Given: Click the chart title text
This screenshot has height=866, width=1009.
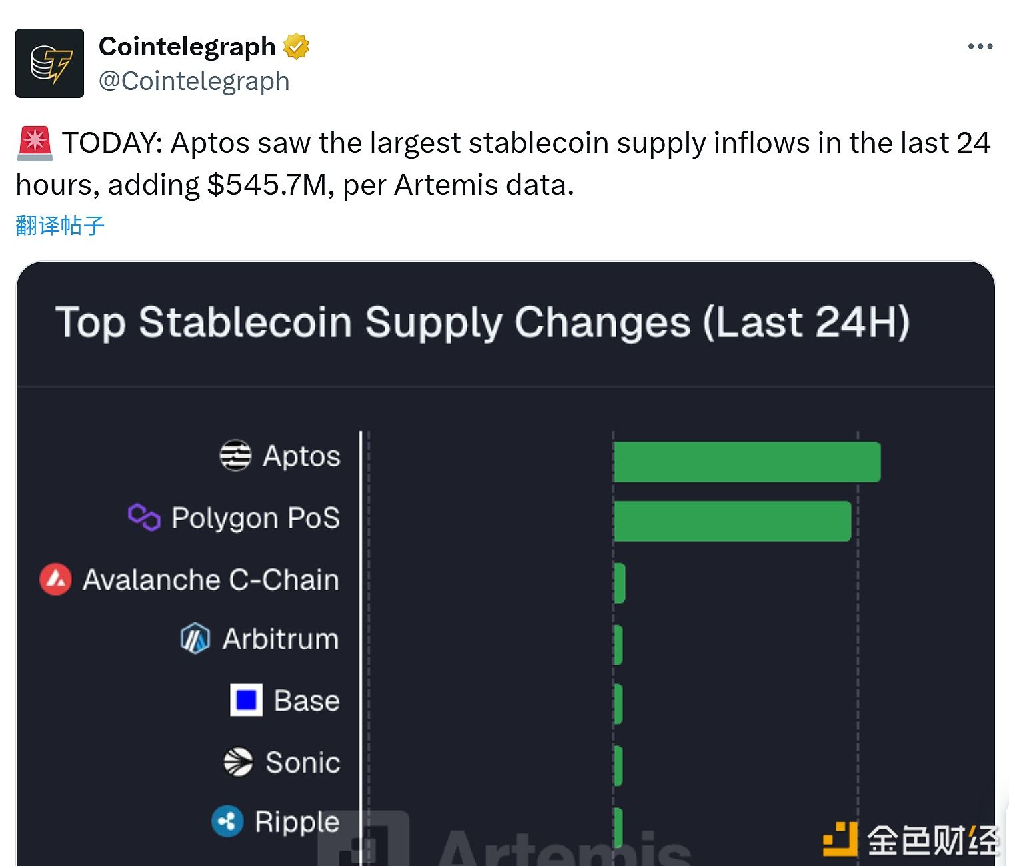Looking at the screenshot, I should click(483, 323).
